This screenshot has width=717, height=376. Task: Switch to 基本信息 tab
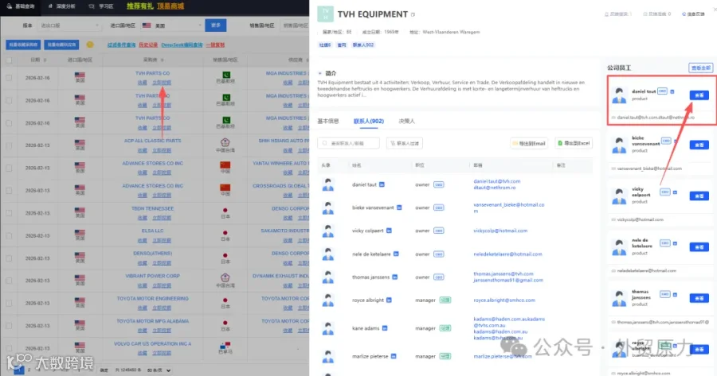pyautogui.click(x=328, y=121)
